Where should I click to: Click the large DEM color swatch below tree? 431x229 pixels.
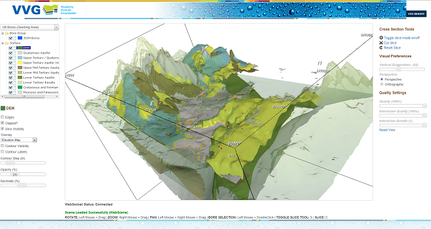[2, 108]
